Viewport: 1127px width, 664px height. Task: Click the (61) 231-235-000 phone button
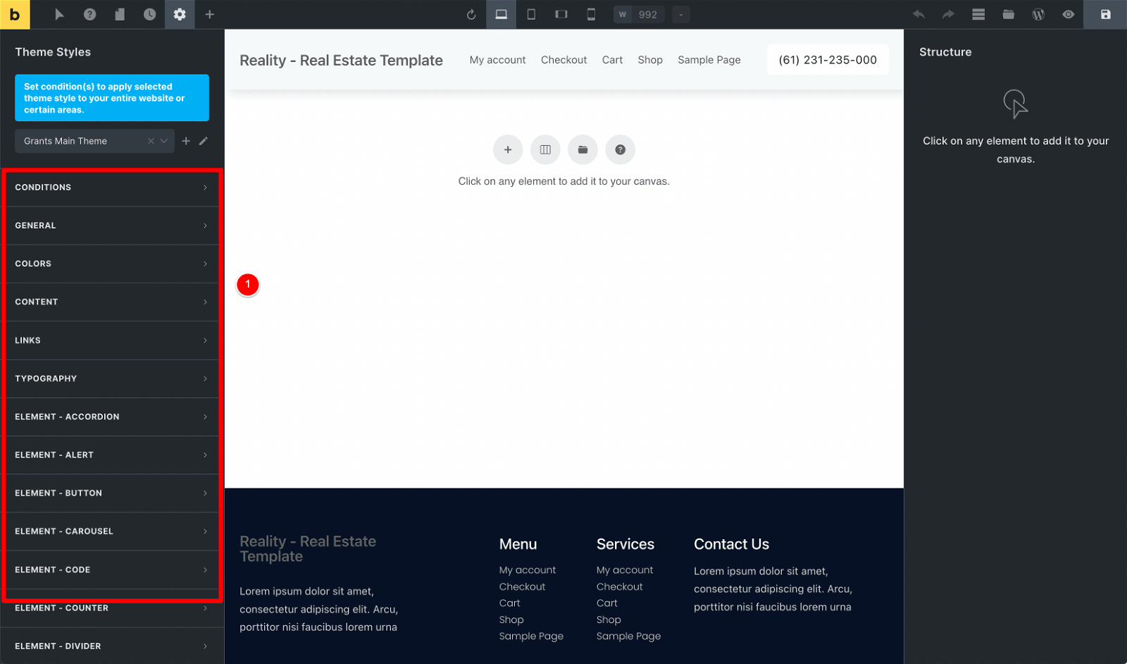(828, 60)
